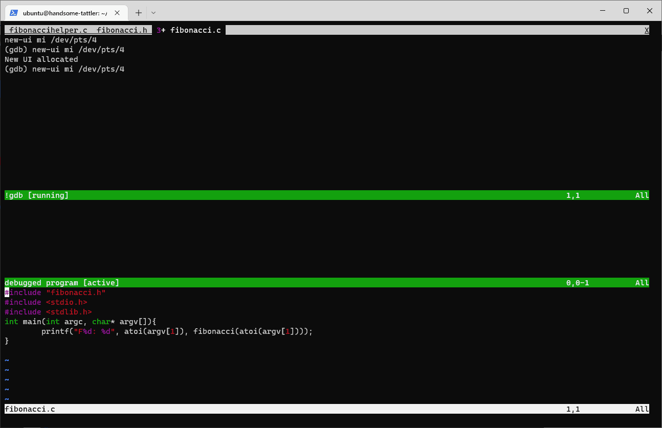The width and height of the screenshot is (662, 428).
Task: Close the vim tab with X
Action: [x=647, y=30]
